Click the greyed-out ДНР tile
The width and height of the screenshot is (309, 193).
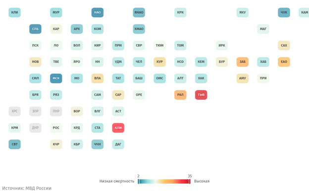tap(35, 128)
